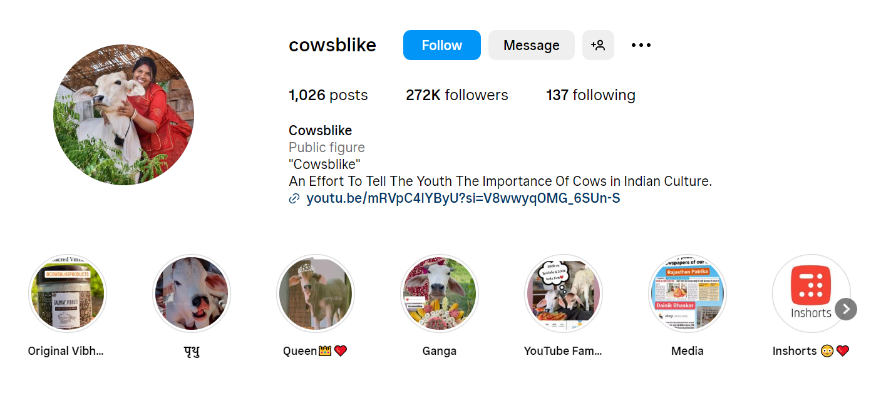881x393 pixels.
Task: Open the 137 following list
Action: (x=590, y=95)
